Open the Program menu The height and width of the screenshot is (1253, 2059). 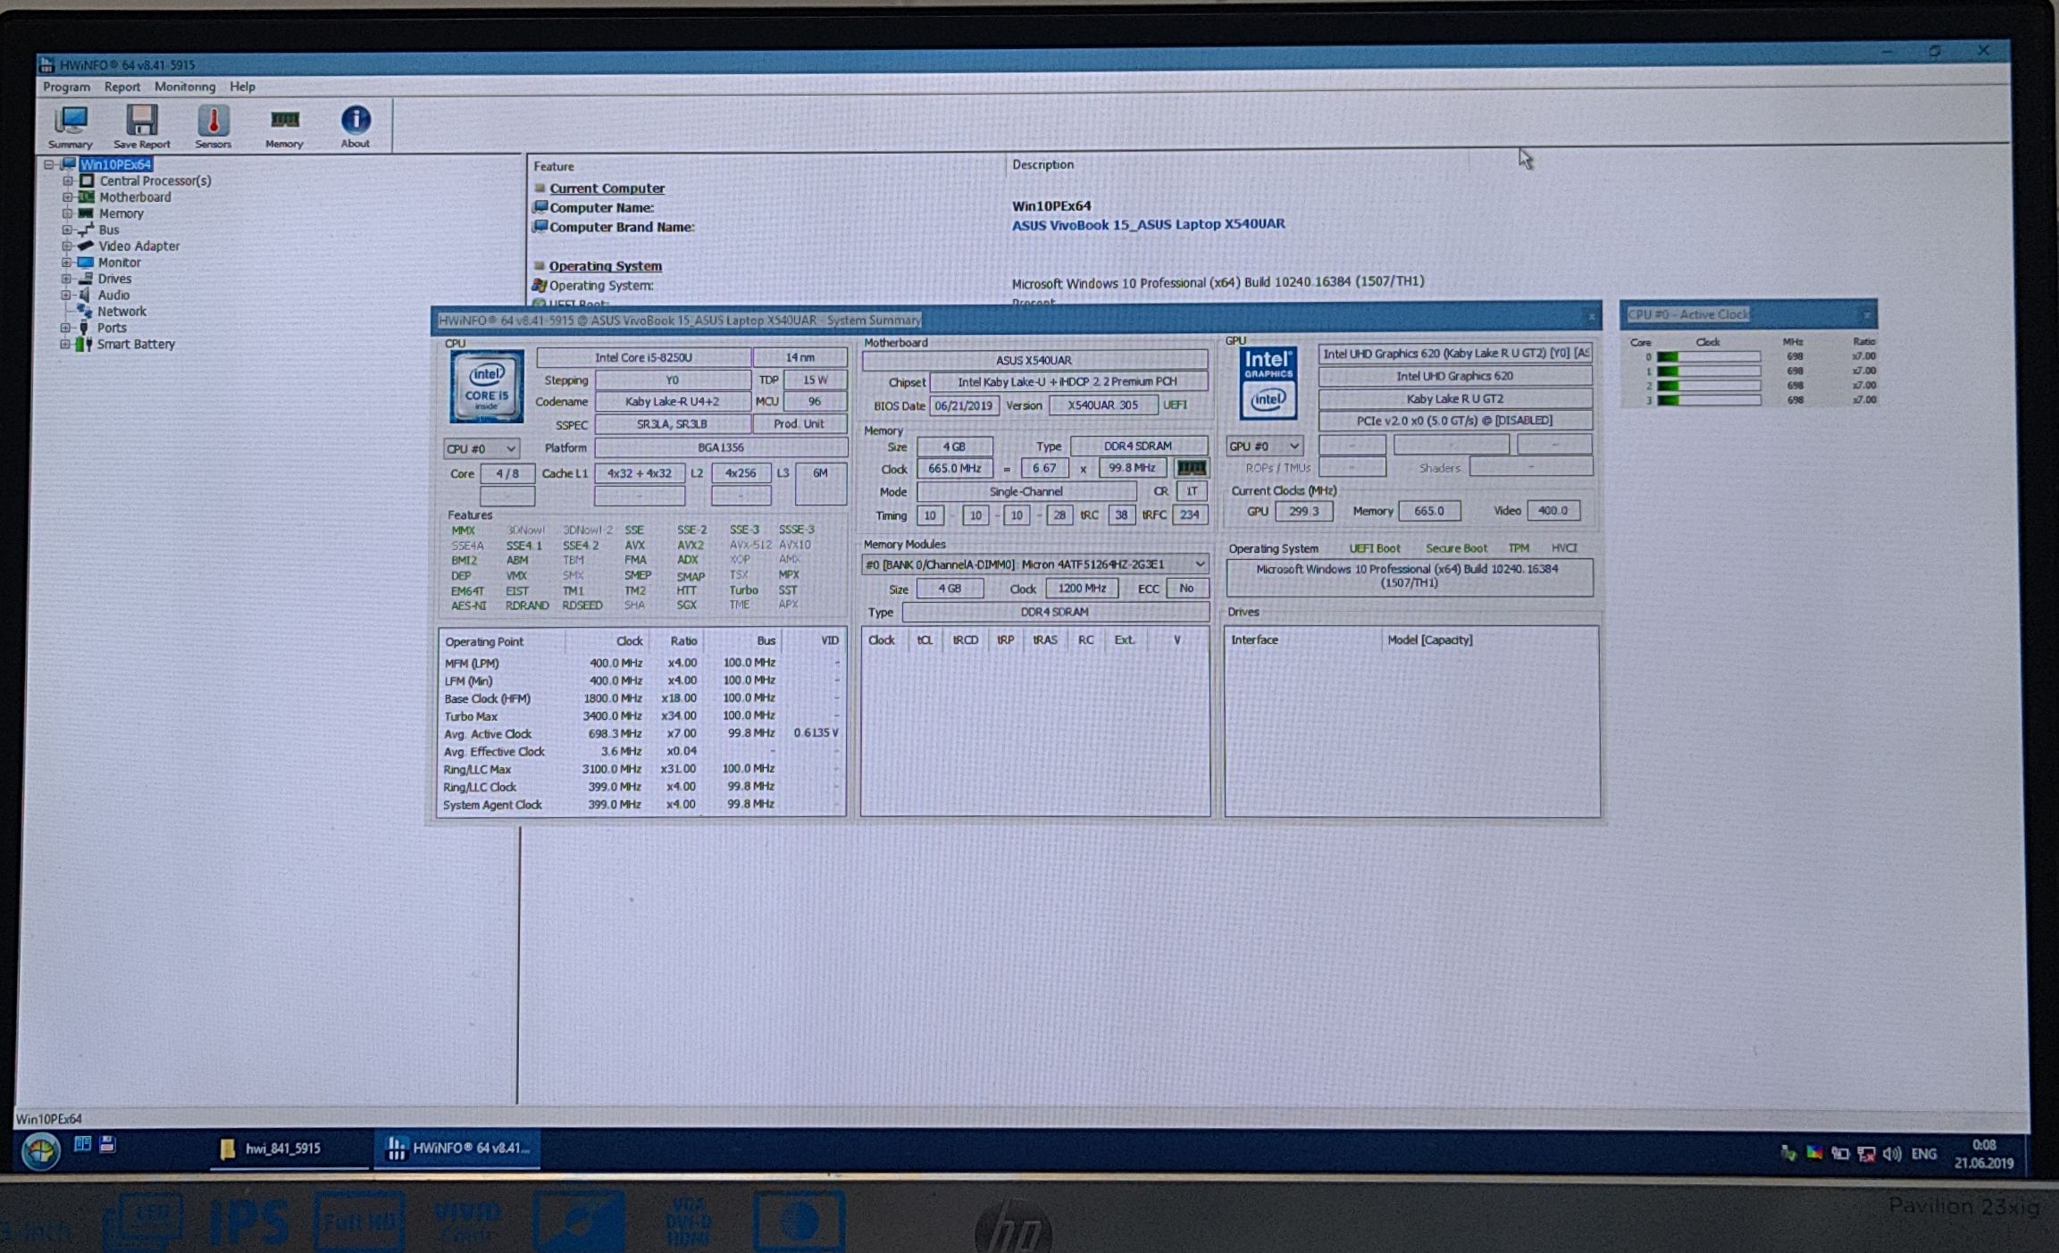pos(66,87)
